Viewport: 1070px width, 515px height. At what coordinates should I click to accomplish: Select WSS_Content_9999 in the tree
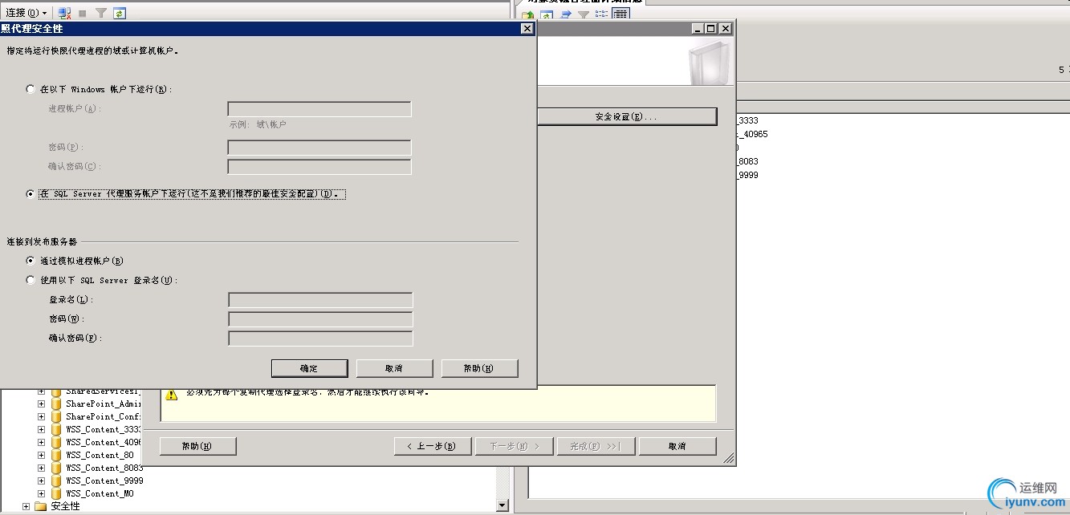[x=104, y=481]
